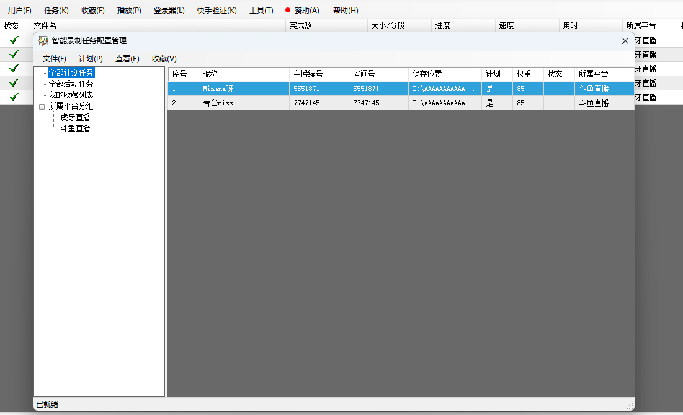This screenshot has height=415, width=683.
Task: Click the resize grip in dialog corner
Action: (x=630, y=406)
